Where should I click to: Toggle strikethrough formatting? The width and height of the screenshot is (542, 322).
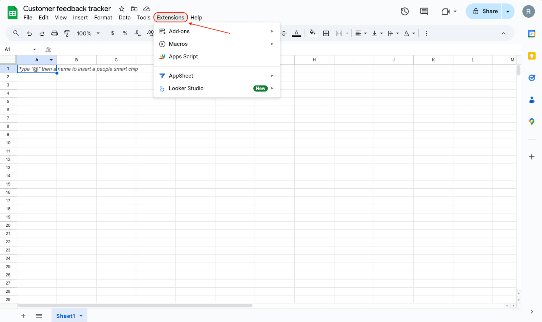click(284, 33)
